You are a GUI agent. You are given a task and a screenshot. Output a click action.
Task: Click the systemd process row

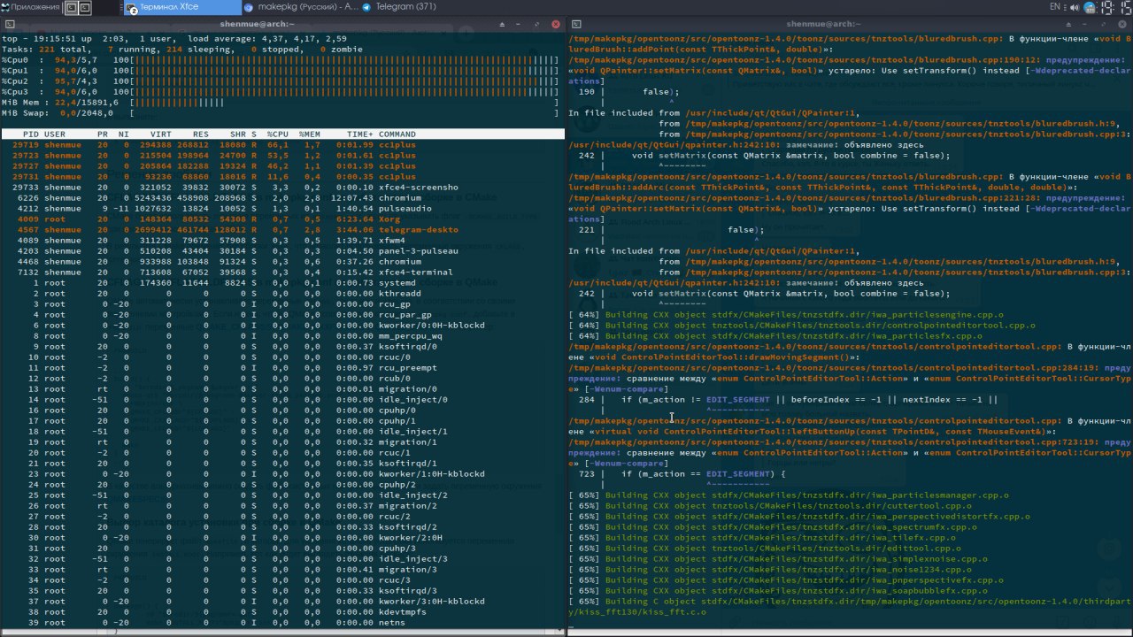[282, 283]
